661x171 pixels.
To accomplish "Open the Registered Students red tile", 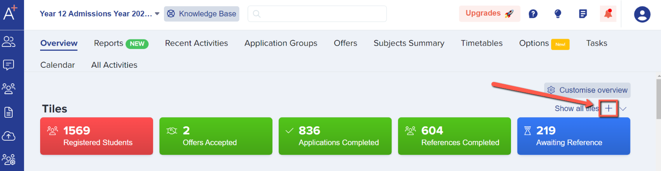I will coord(96,136).
